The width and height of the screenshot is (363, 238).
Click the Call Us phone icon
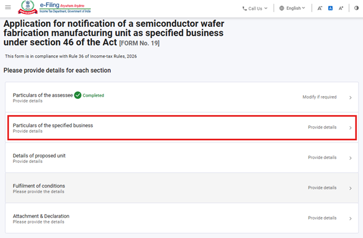pyautogui.click(x=244, y=8)
